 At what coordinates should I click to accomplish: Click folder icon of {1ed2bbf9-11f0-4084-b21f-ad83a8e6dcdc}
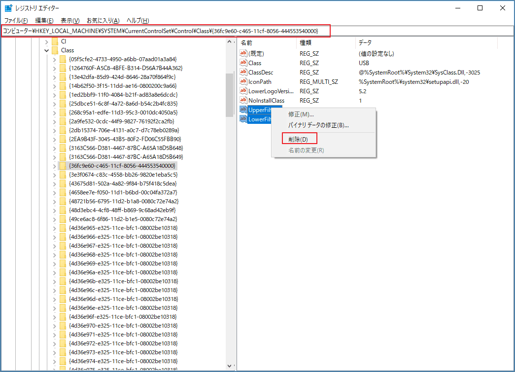tap(63, 95)
